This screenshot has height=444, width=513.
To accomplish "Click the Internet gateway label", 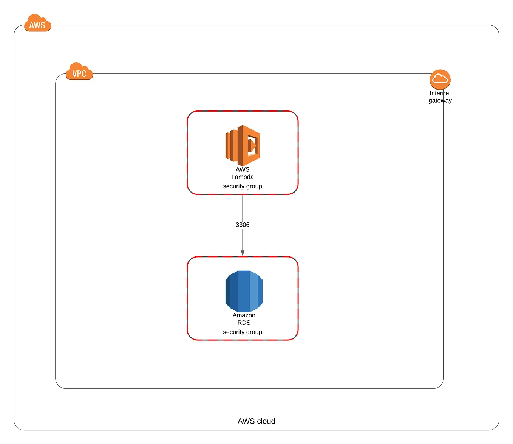I will (x=440, y=97).
